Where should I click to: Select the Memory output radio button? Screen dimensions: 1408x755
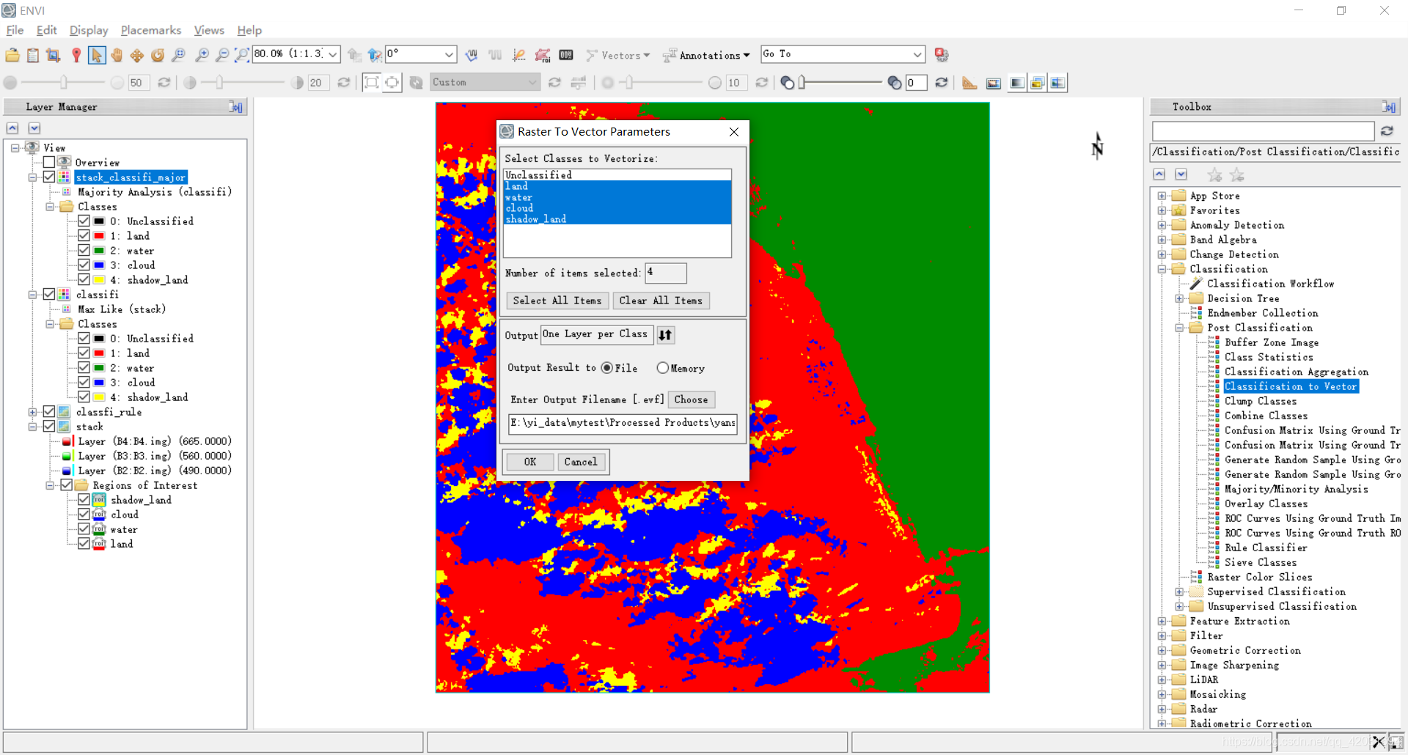point(663,368)
